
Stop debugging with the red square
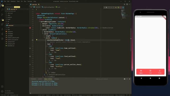click(x=121, y=7)
